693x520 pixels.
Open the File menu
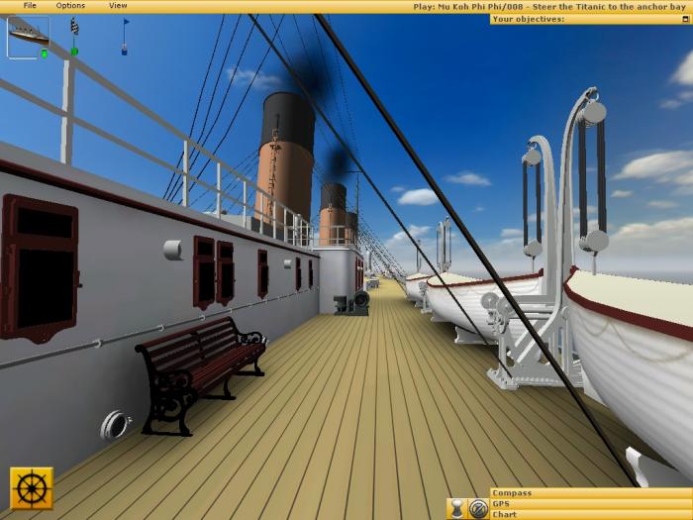(30, 6)
